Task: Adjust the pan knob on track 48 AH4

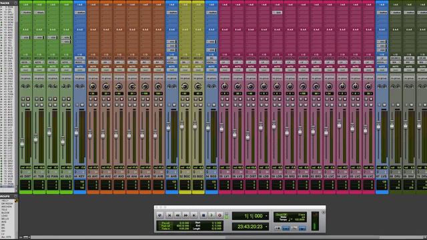Action: pos(132,87)
